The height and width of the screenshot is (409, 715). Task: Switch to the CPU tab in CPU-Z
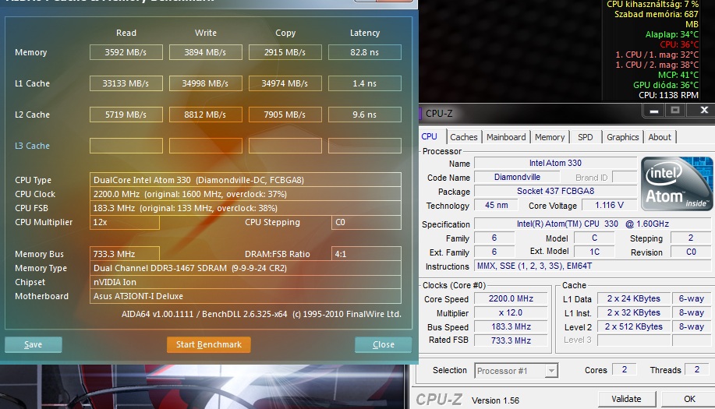[429, 136]
